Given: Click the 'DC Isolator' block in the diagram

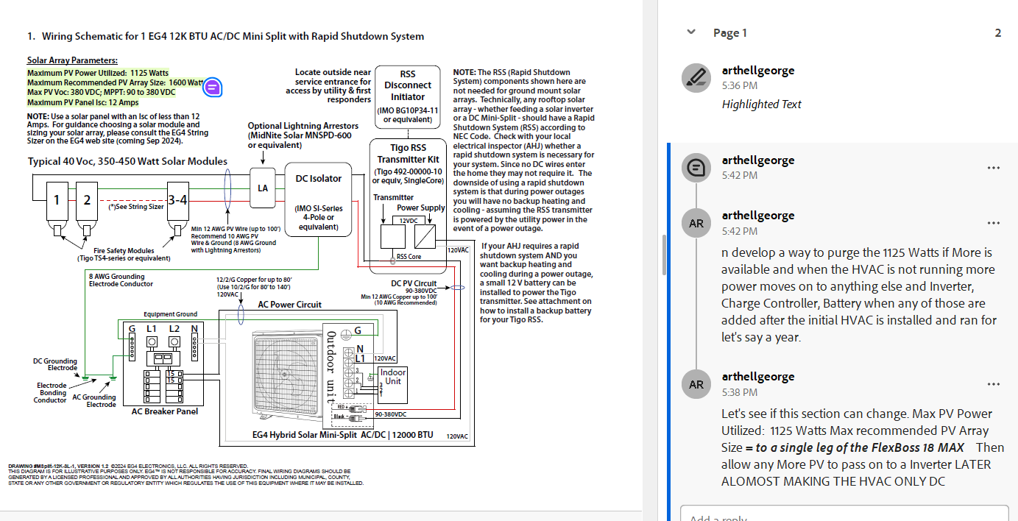Looking at the screenshot, I should pyautogui.click(x=319, y=199).
